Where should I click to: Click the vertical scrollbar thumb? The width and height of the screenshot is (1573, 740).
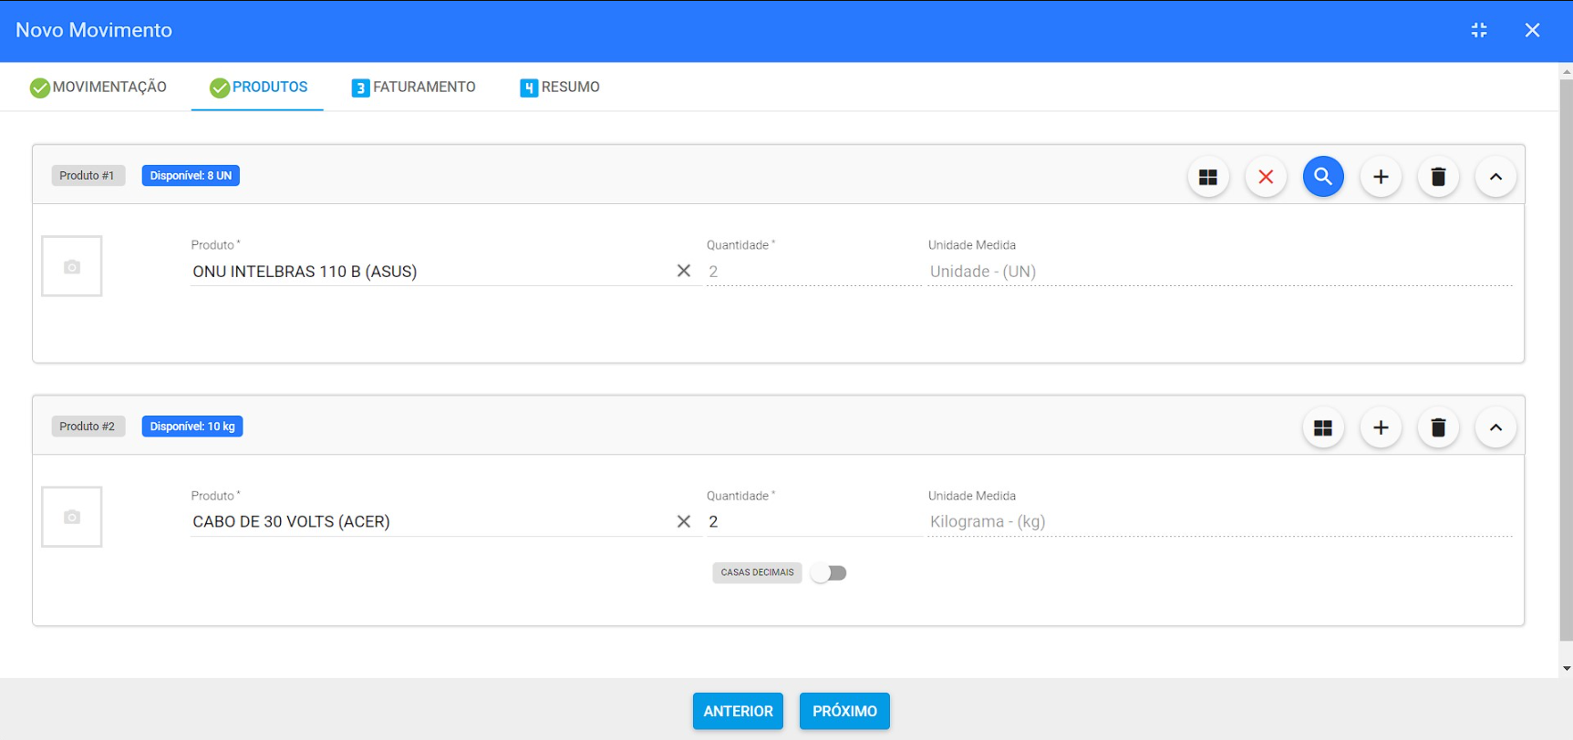click(x=1566, y=360)
